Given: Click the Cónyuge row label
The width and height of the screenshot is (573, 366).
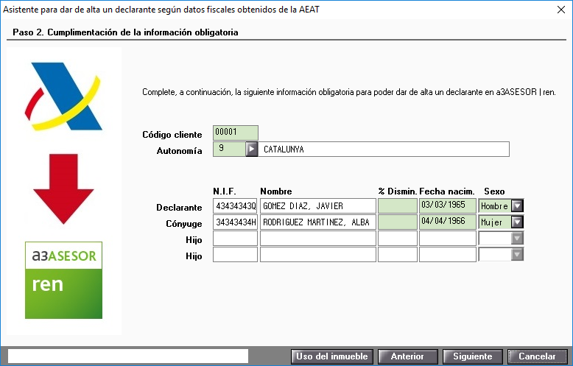Looking at the screenshot, I should pos(184,224).
